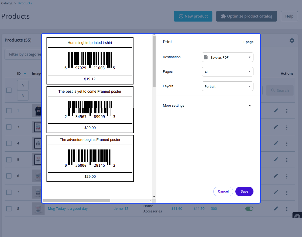
Task: Click the Symfony debug toolbar icon
Action: tap(297, 215)
